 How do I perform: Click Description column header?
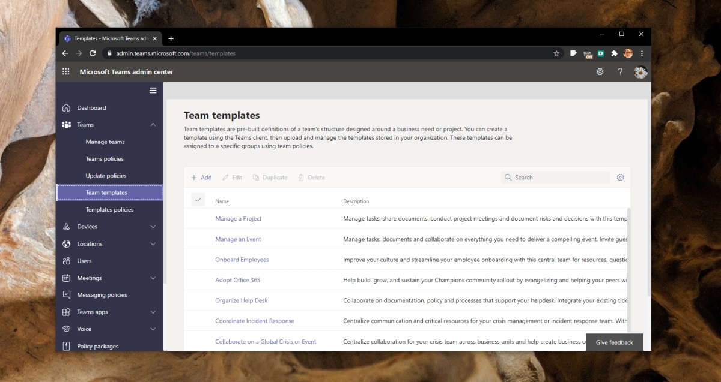click(356, 201)
